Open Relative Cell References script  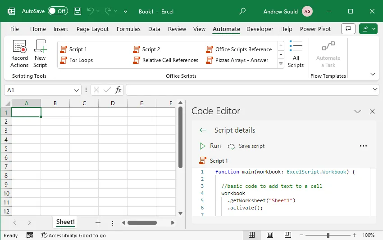click(x=166, y=60)
